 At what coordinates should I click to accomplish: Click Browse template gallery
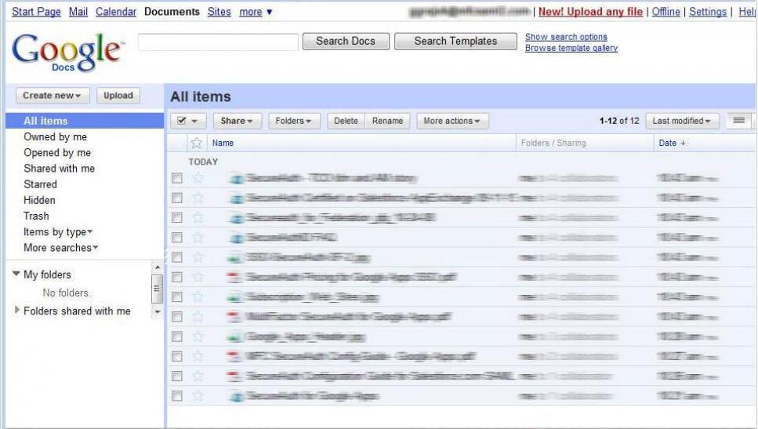click(571, 48)
